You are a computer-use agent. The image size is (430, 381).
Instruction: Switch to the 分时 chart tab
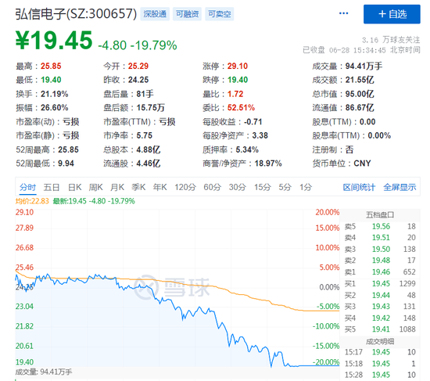click(27, 187)
